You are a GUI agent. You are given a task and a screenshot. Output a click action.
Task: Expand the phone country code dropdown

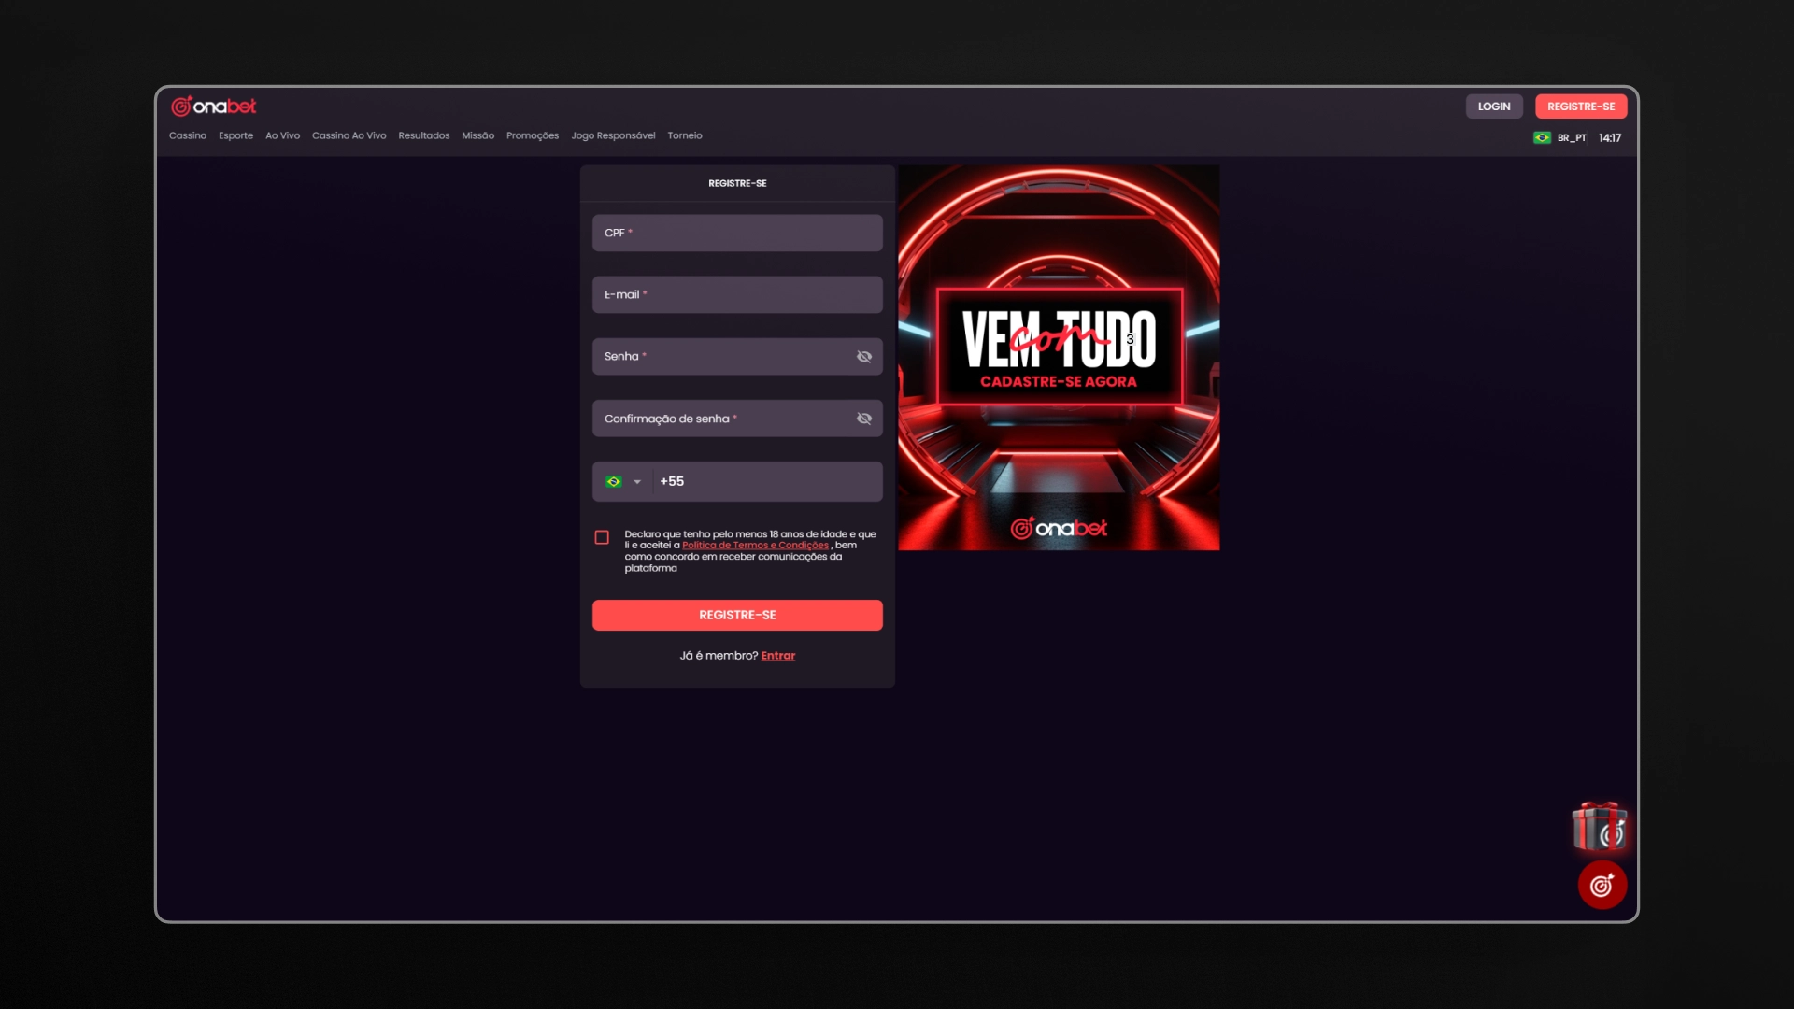(637, 482)
